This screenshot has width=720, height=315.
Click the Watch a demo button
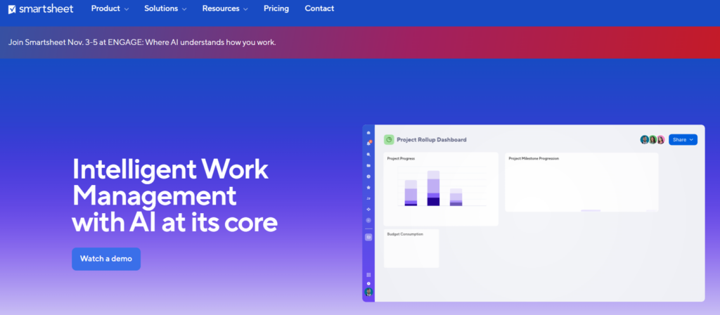106,259
